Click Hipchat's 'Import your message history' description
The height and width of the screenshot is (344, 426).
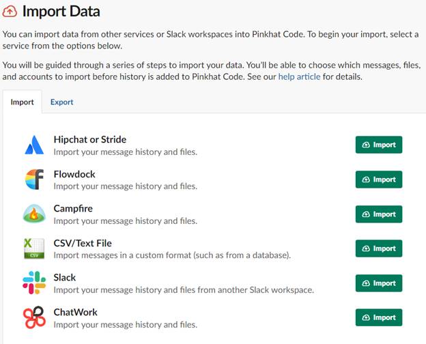(x=126, y=152)
